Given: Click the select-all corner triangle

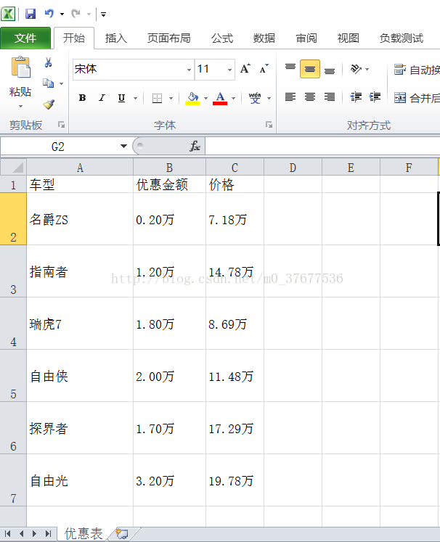Looking at the screenshot, I should 14,167.
